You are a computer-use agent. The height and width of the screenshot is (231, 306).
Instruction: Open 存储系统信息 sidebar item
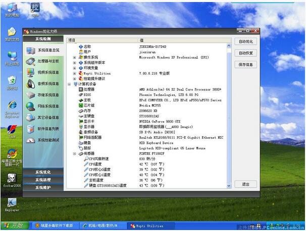(43, 95)
